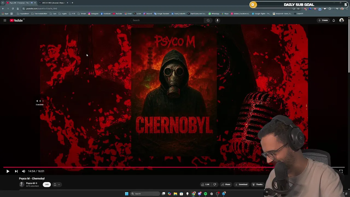Open the YouTube hamburger guide menu
The height and width of the screenshot is (197, 350).
pos(5,20)
